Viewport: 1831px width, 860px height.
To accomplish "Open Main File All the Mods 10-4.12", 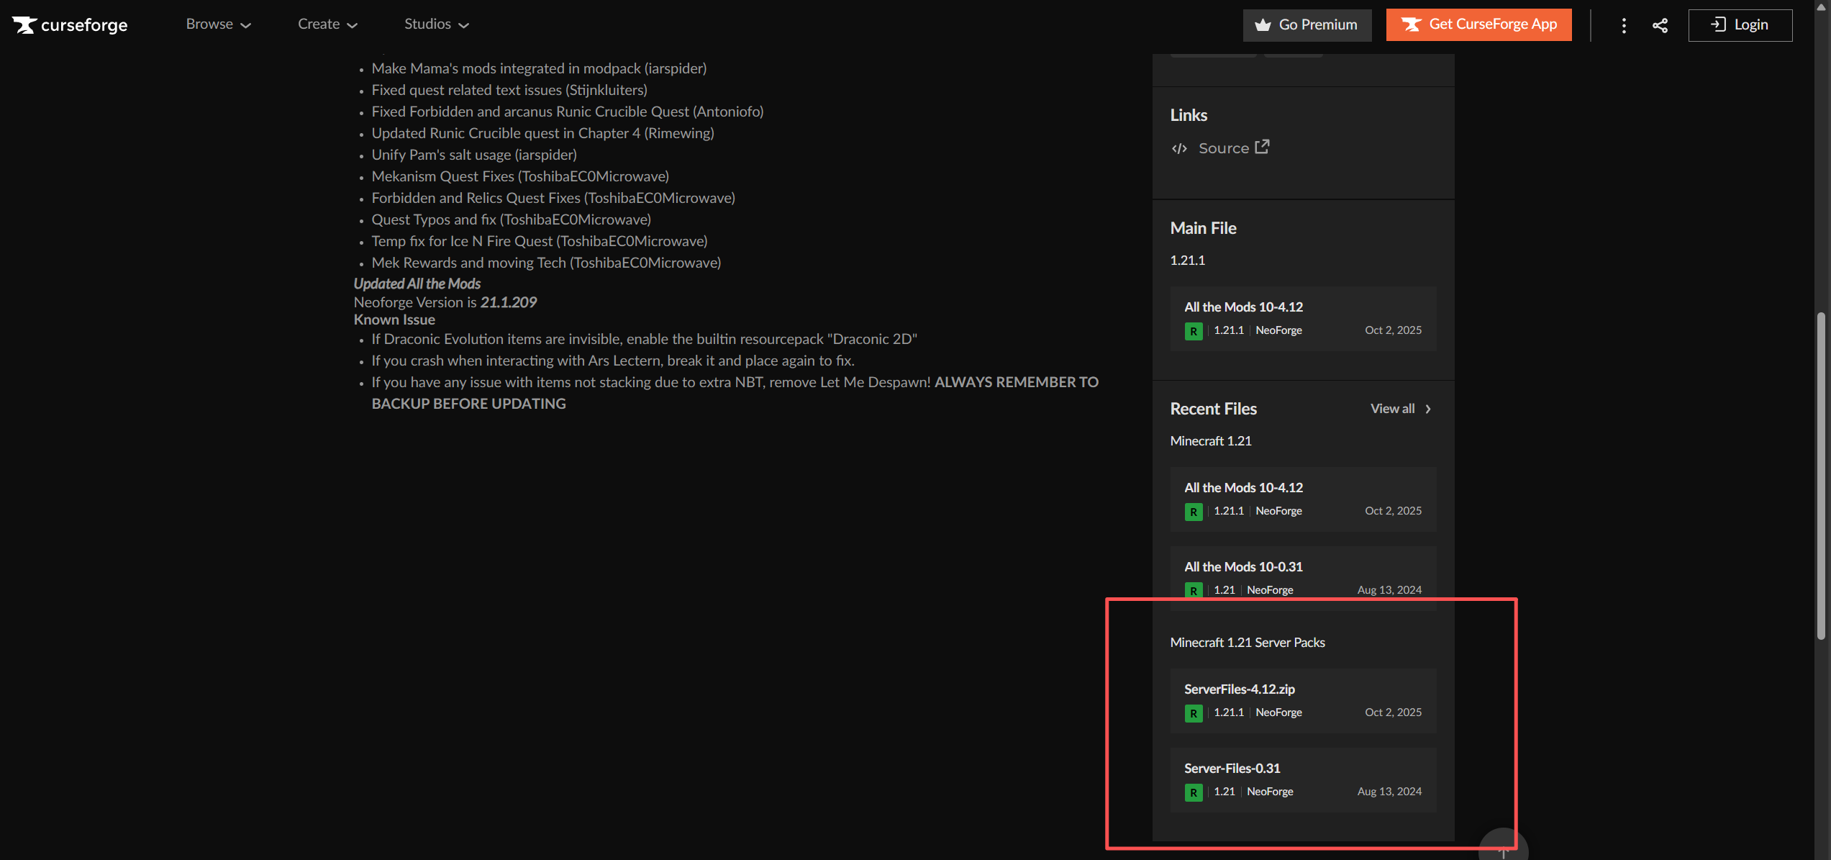I will click(1243, 307).
